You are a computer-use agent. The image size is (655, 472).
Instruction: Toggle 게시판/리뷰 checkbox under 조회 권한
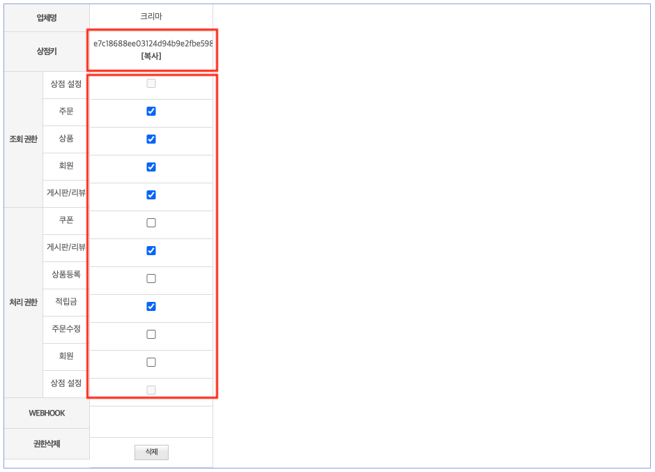(151, 195)
